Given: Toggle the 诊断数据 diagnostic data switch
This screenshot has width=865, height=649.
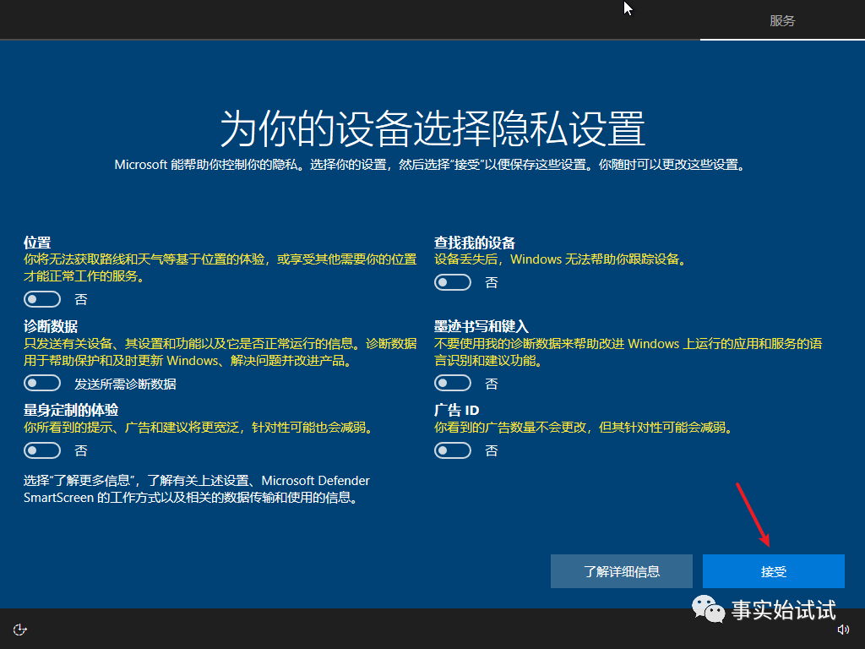Looking at the screenshot, I should [42, 383].
